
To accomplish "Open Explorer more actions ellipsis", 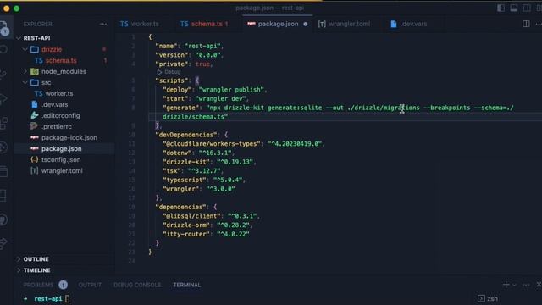I will point(103,24).
